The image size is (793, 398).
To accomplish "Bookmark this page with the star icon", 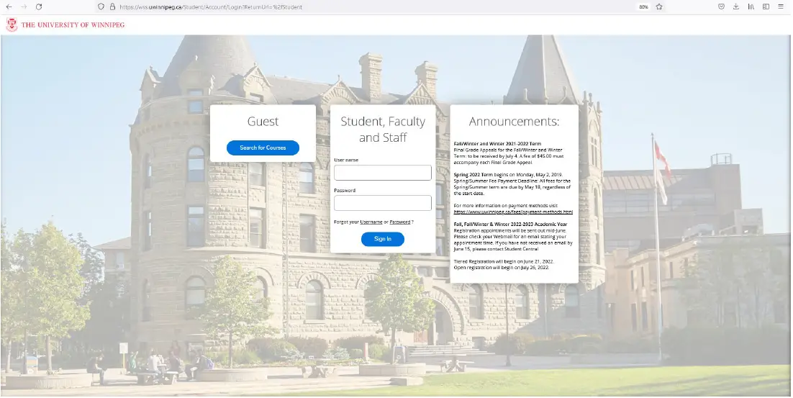I will click(x=659, y=6).
